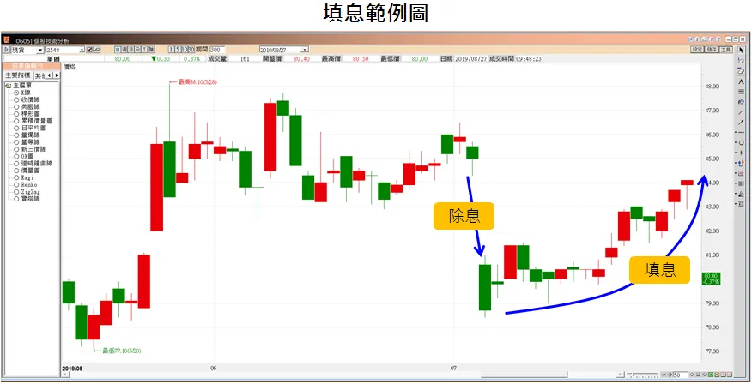Pick the arrow line drawing tool

tap(740, 122)
